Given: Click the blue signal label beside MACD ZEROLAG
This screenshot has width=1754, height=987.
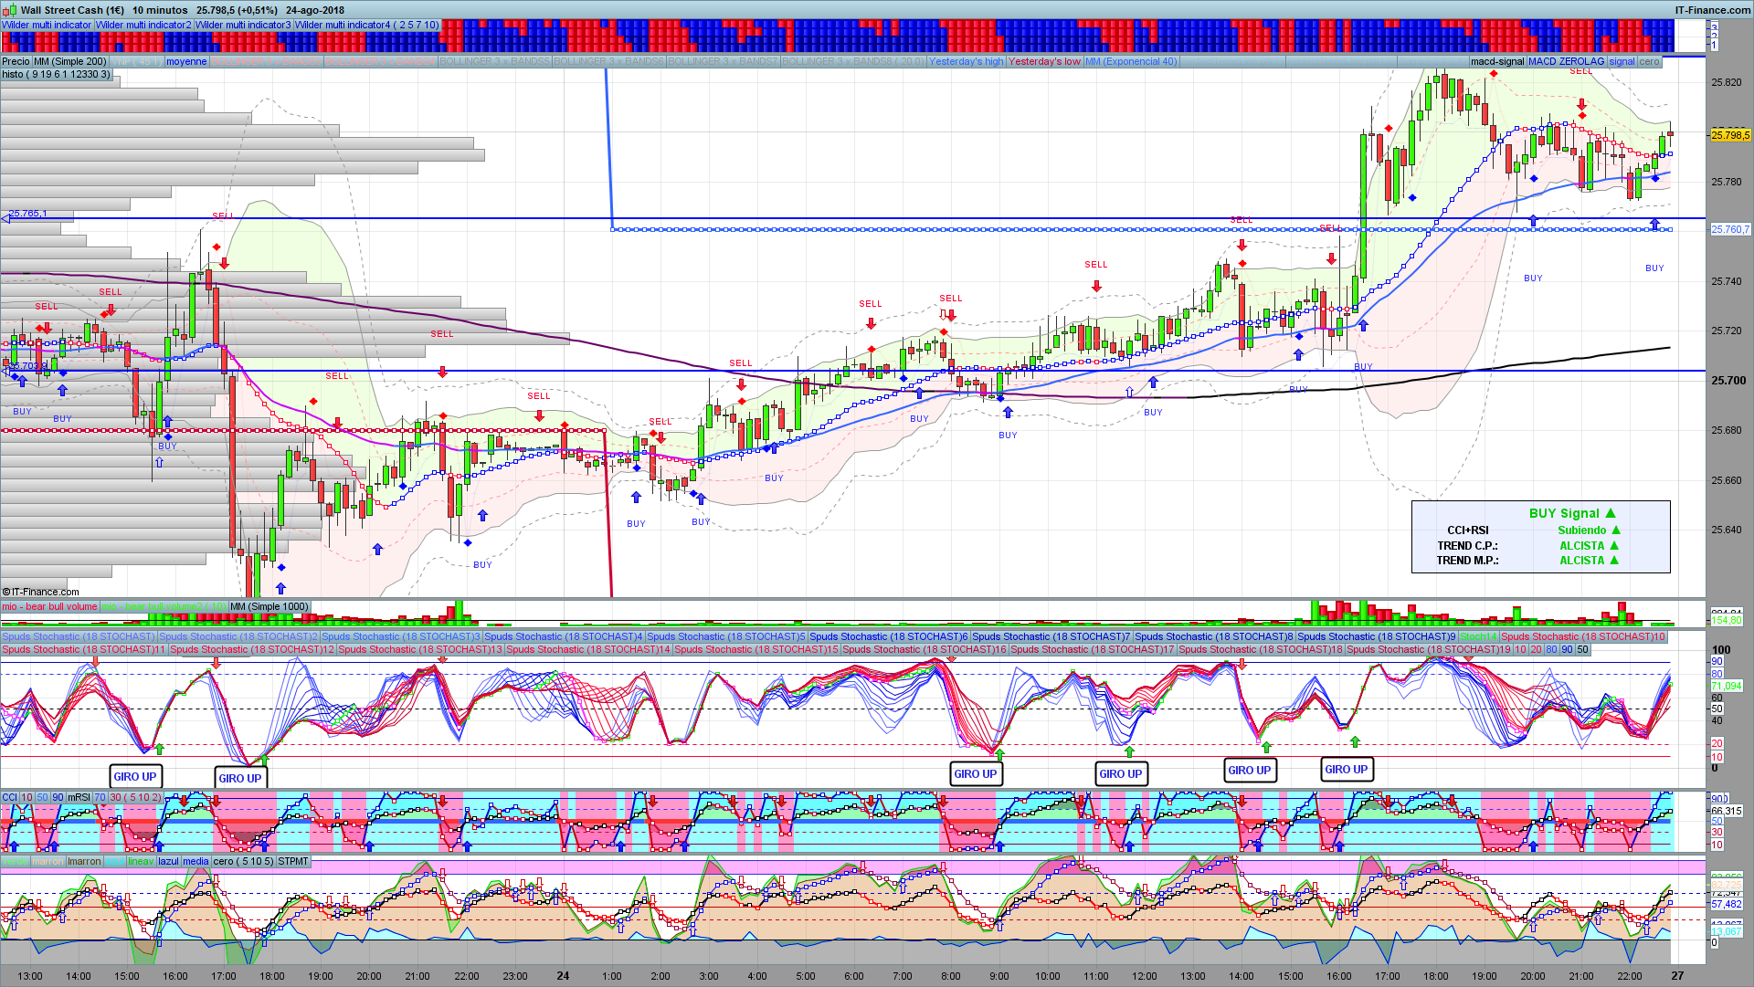Looking at the screenshot, I should click(1622, 61).
